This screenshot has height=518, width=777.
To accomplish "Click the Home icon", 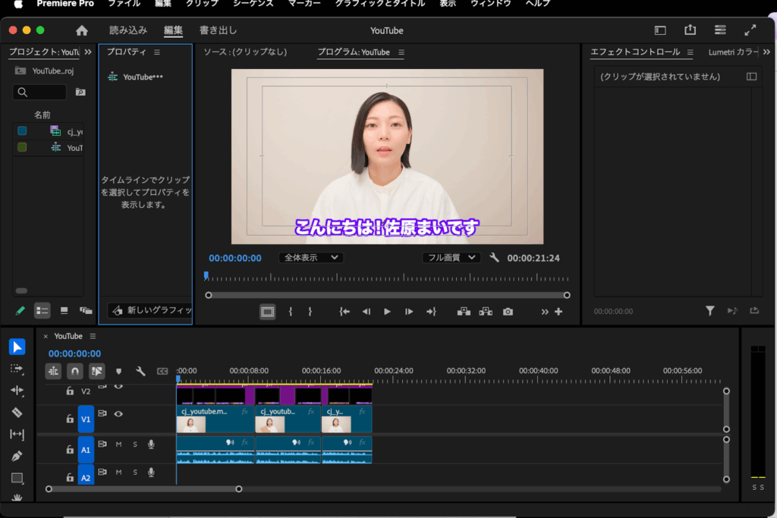I will point(82,31).
